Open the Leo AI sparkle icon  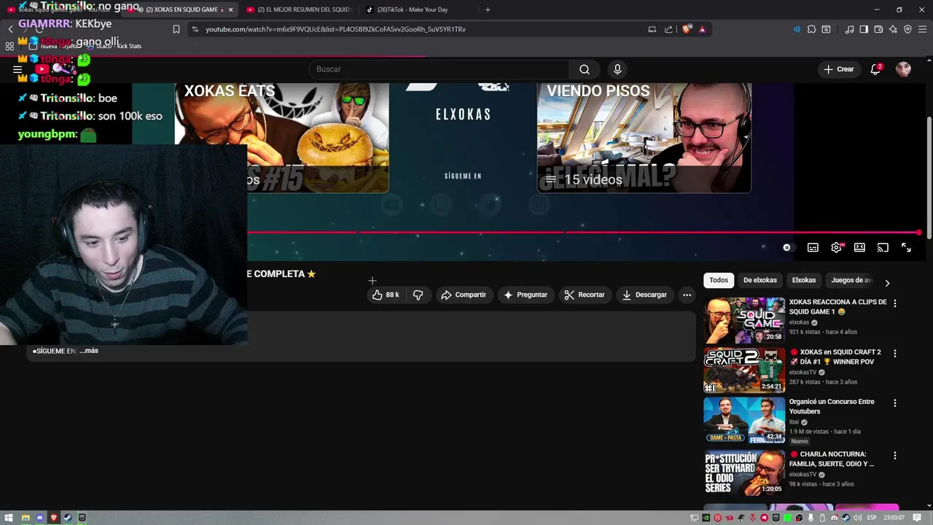coord(893,29)
